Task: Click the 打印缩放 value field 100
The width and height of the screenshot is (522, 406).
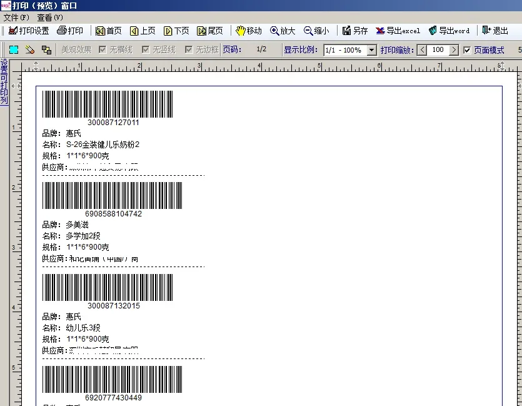Action: [438, 50]
